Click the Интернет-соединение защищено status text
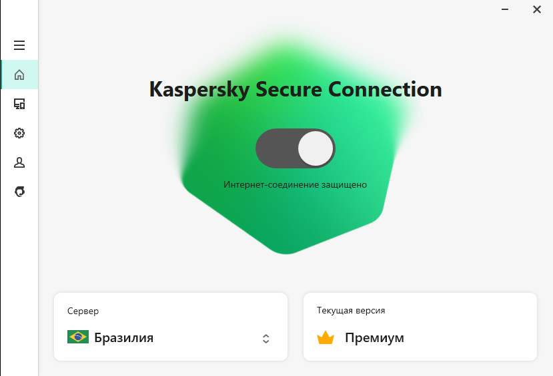Viewport: 553px width, 376px height. (x=296, y=184)
